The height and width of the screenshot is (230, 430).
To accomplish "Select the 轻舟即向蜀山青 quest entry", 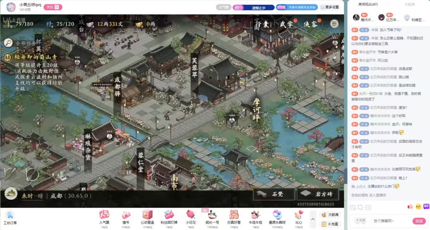I will point(35,57).
